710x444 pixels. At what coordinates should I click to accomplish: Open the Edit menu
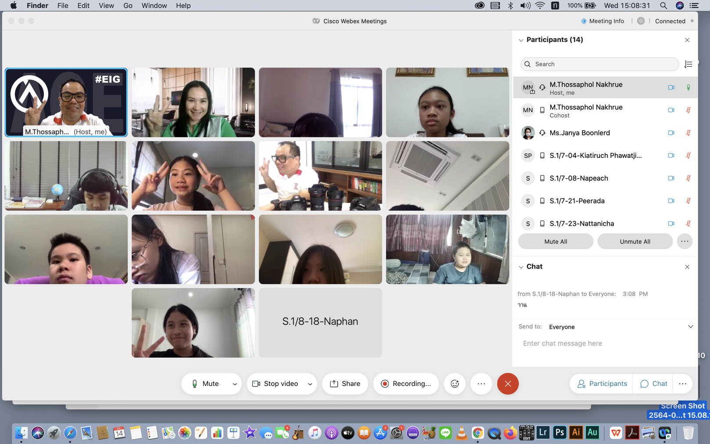tap(83, 6)
